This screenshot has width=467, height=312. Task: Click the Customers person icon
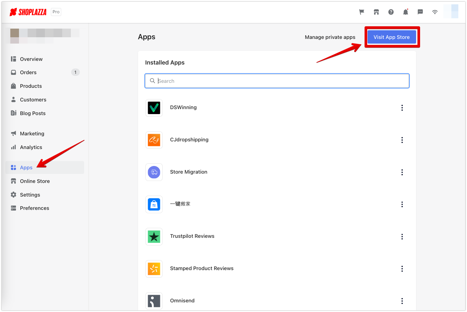coord(14,99)
